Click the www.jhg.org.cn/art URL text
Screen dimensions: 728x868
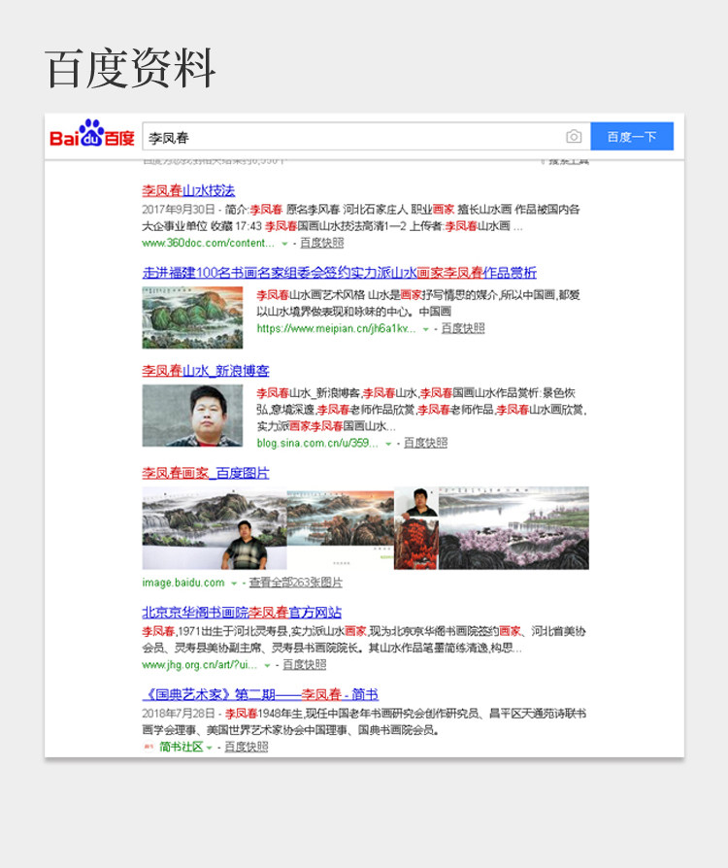coord(200,664)
